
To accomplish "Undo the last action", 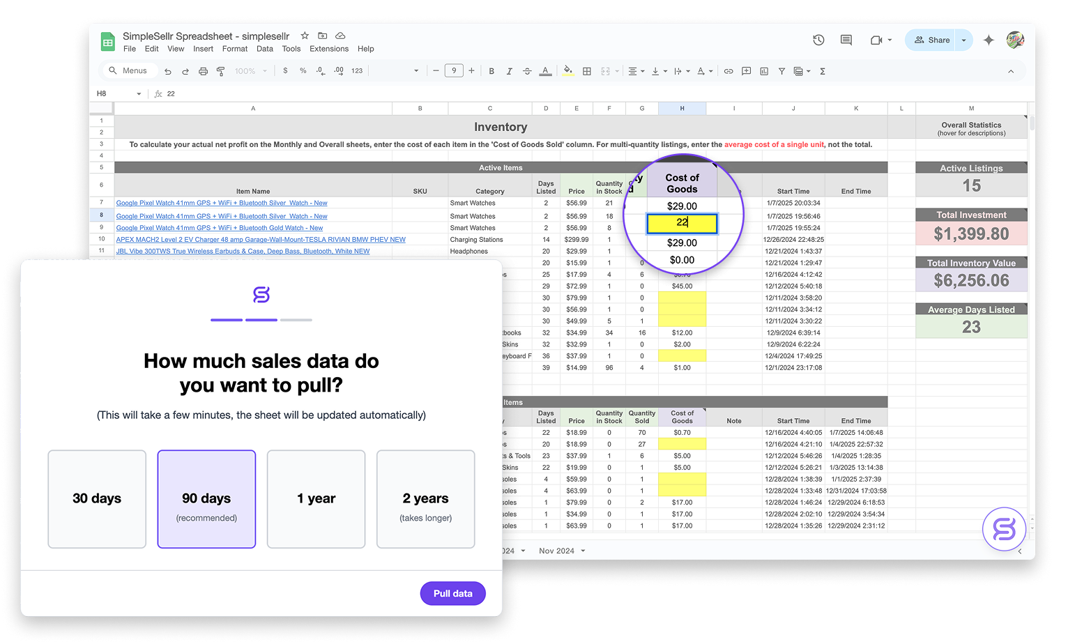I will click(168, 71).
